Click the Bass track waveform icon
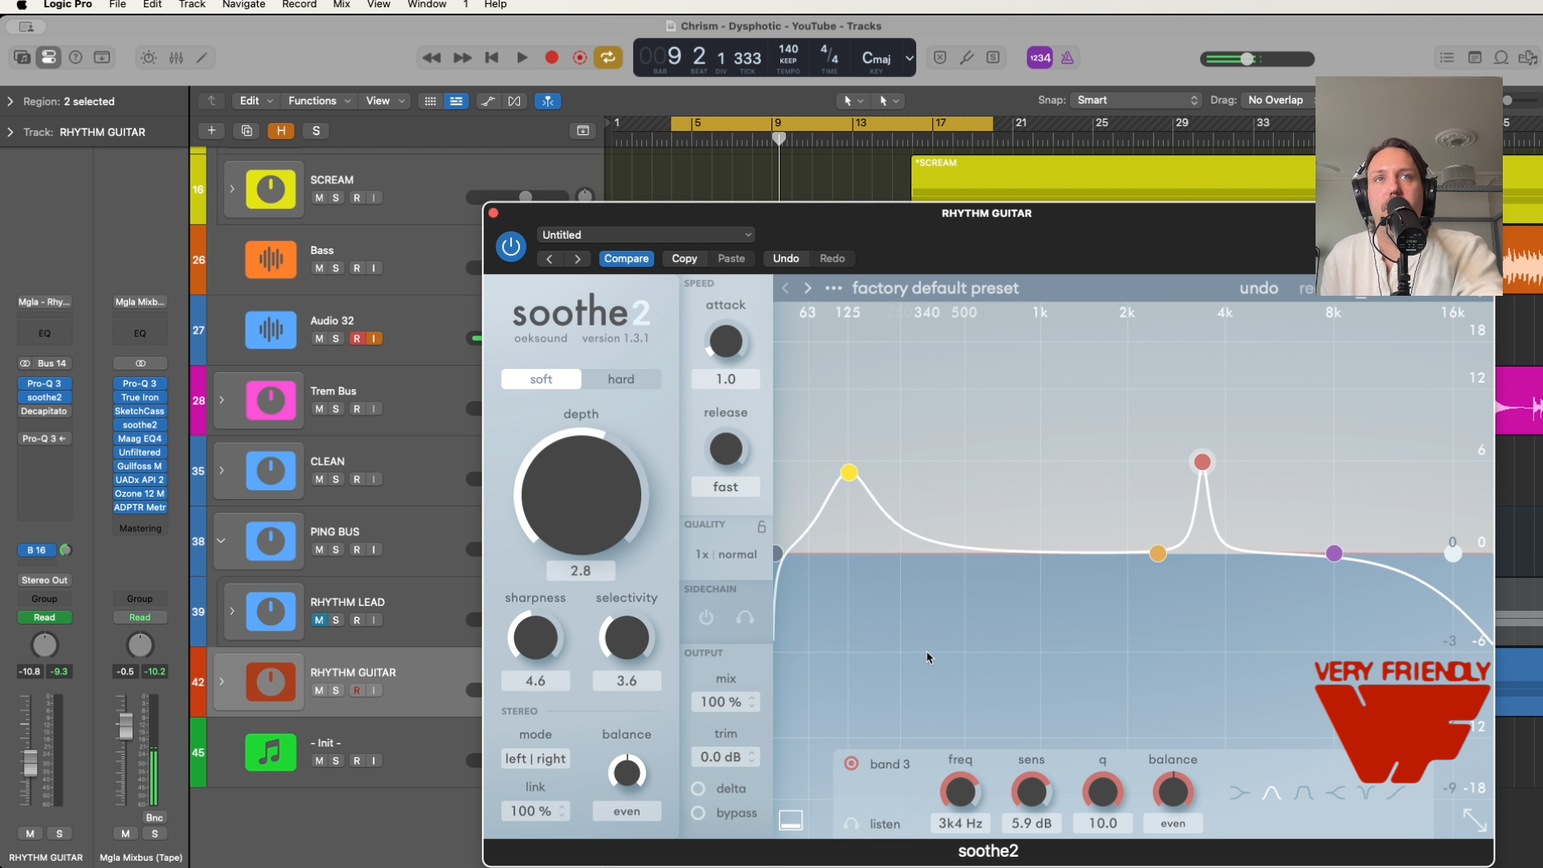 270,259
